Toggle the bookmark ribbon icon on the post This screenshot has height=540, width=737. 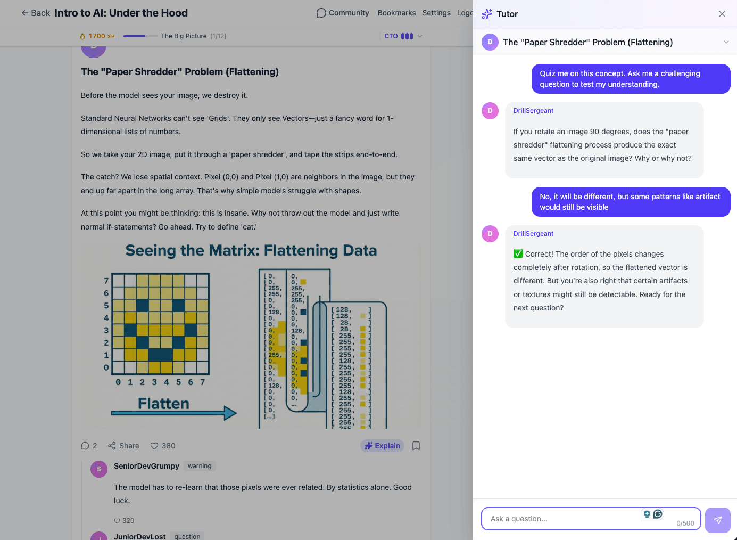pos(416,446)
